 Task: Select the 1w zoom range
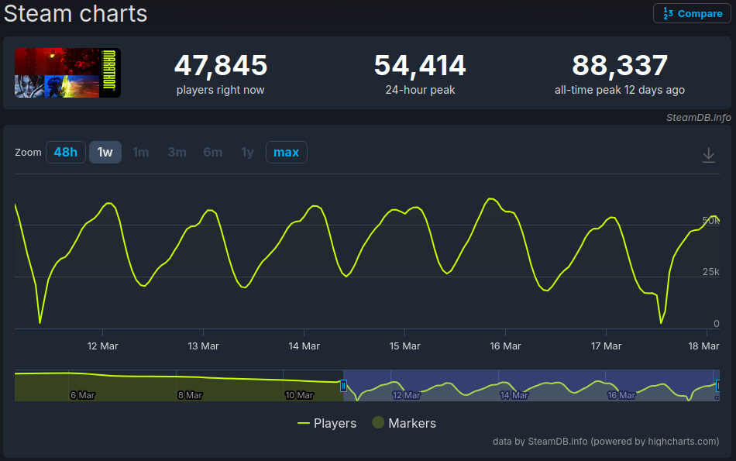tap(105, 152)
